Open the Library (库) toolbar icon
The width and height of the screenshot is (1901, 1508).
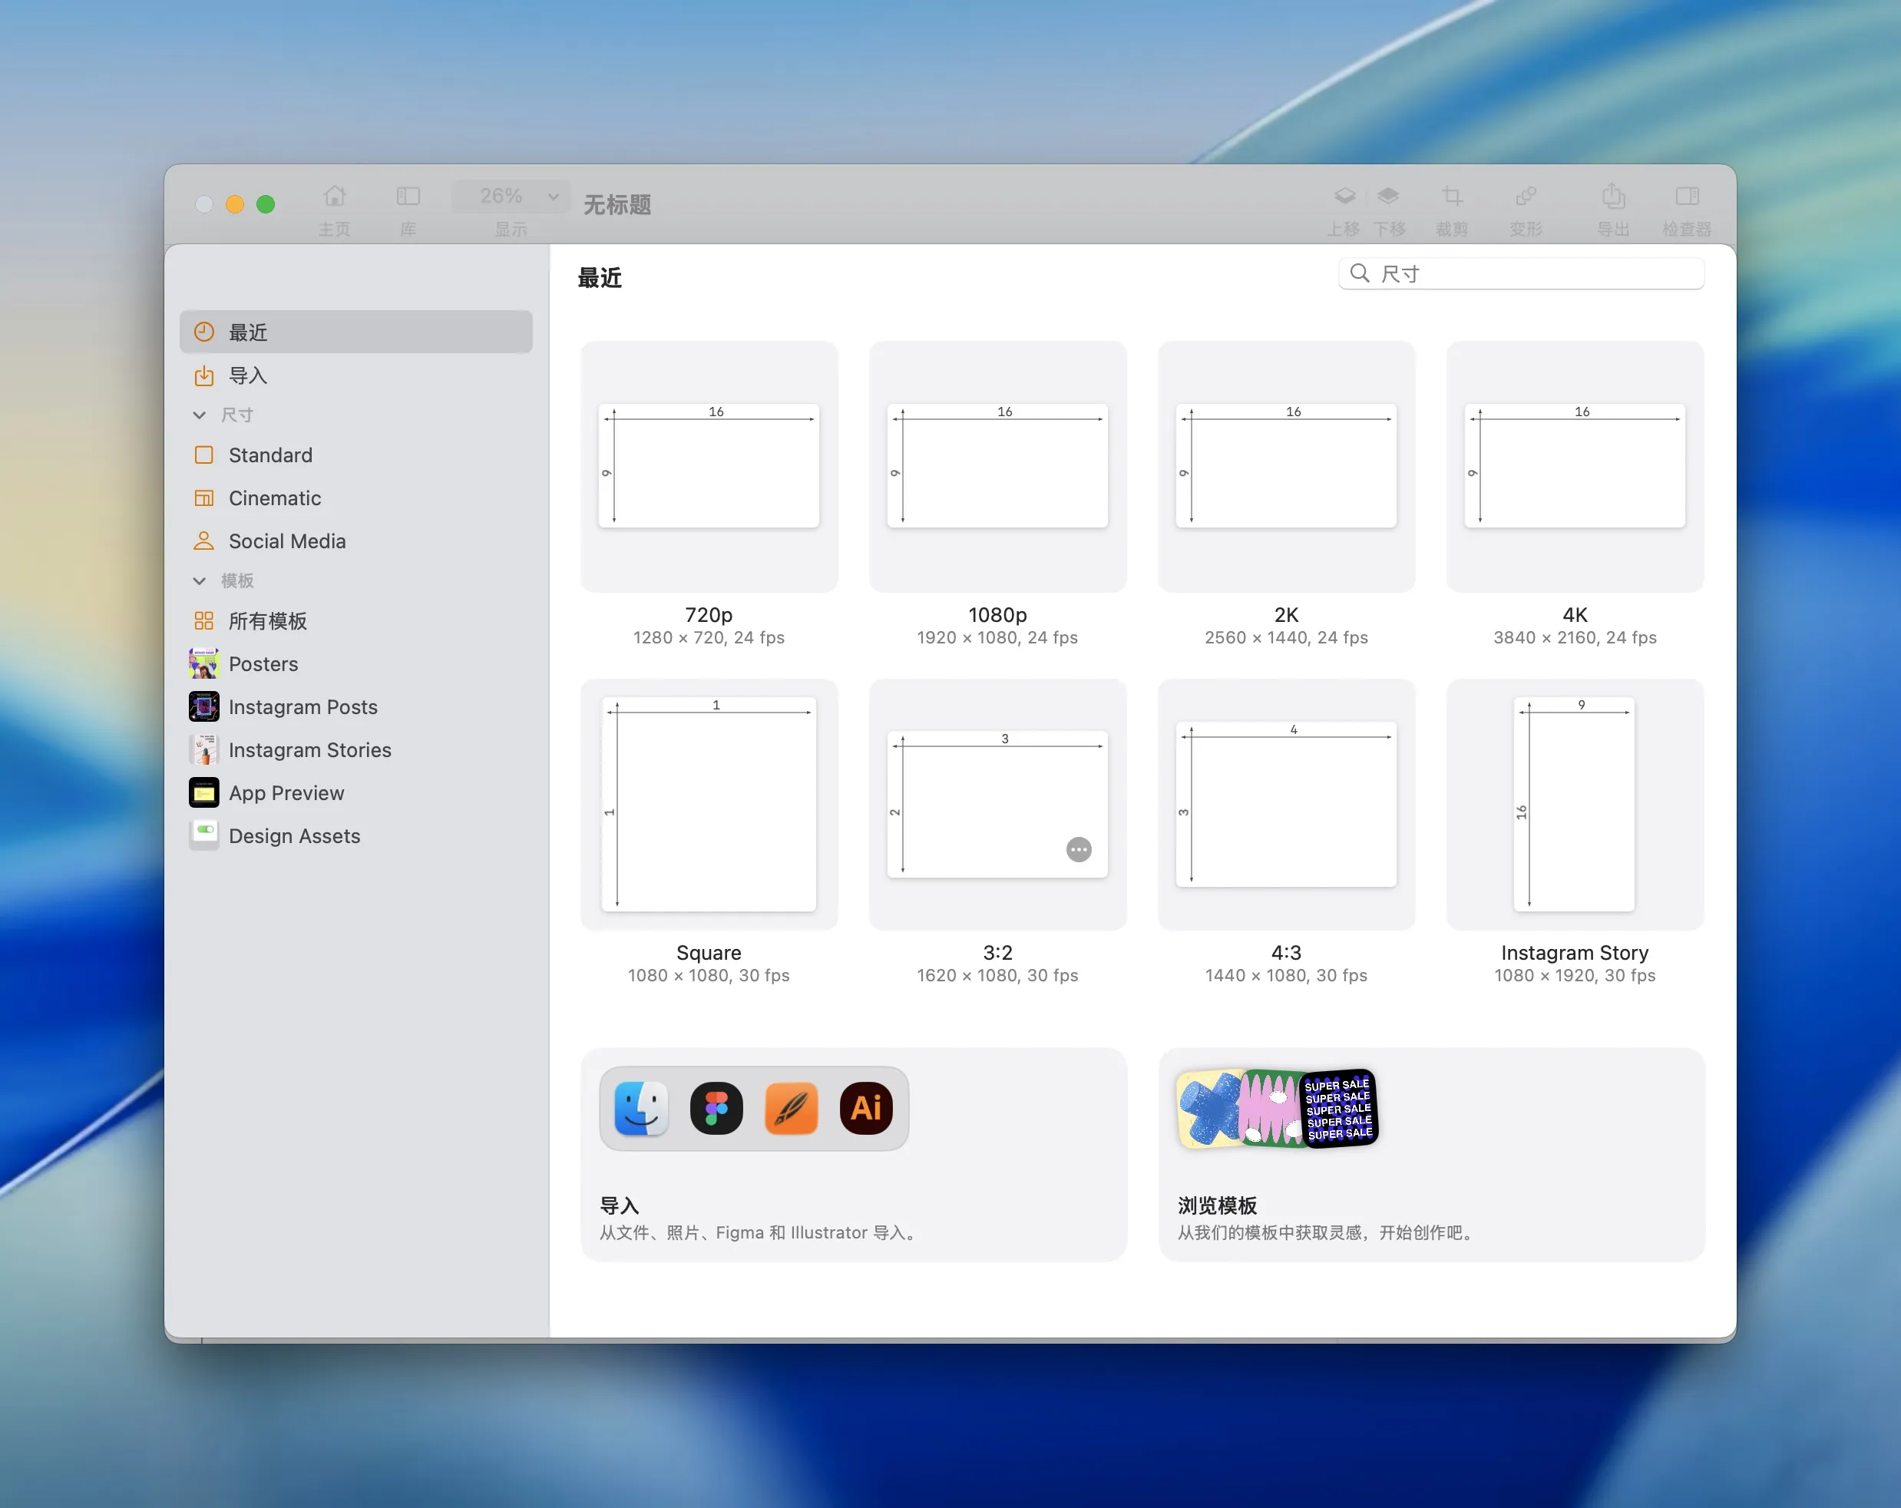[408, 196]
